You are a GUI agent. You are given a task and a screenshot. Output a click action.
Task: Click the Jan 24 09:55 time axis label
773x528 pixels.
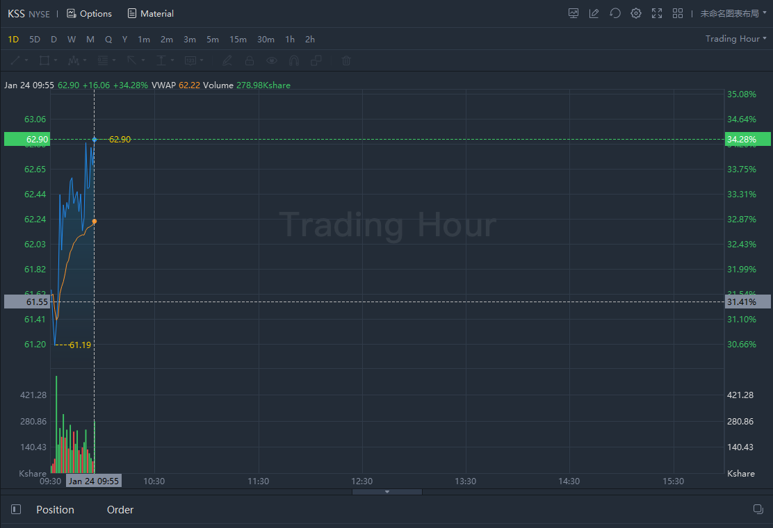[x=94, y=481]
